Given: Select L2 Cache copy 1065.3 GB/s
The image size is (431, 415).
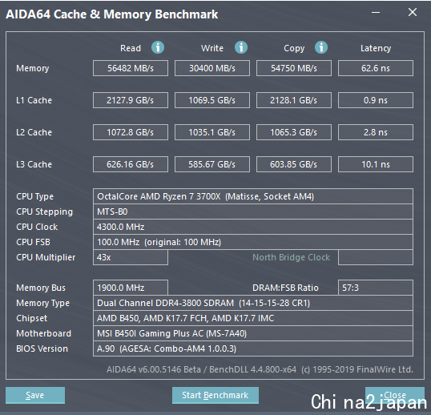Looking at the screenshot, I should pos(294,132).
